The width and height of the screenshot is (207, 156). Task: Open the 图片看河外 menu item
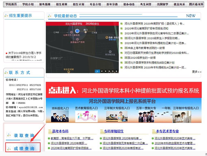coord(196,4)
